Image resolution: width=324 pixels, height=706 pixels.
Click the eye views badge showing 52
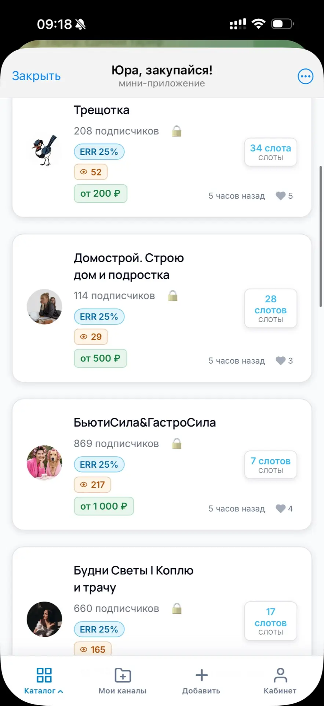(91, 172)
